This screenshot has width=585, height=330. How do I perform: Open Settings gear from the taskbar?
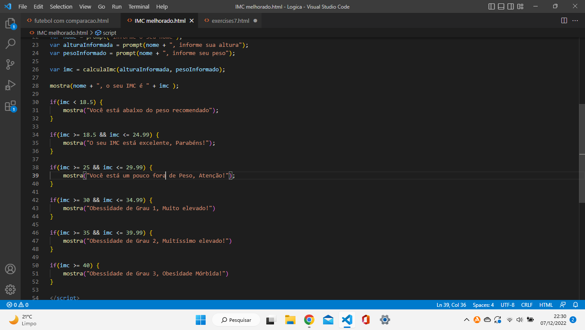point(385,320)
